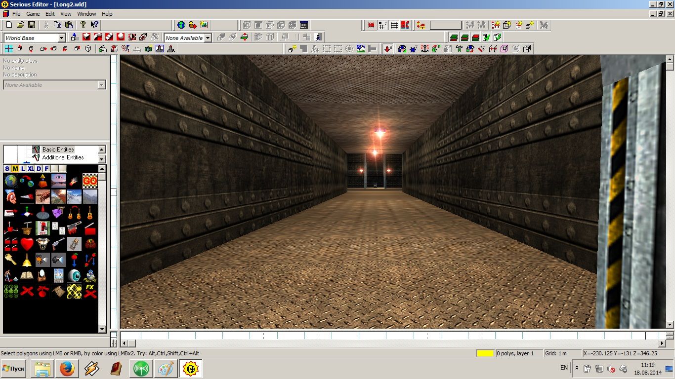The height and width of the screenshot is (379, 675).
Task: Click the green layers arrows icon
Action: tap(245, 37)
